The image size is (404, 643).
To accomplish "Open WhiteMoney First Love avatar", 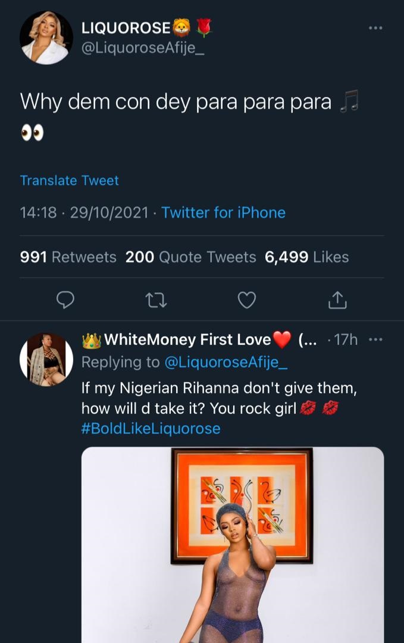I will [x=46, y=359].
